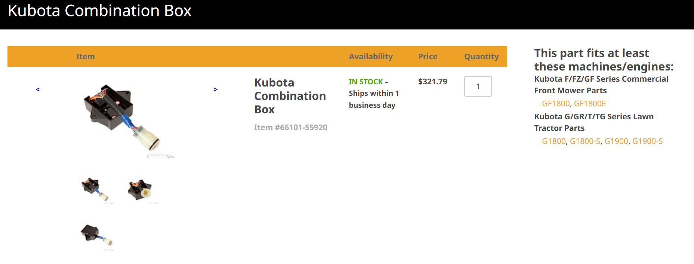Click the previous image arrow
The width and height of the screenshot is (694, 264).
click(38, 89)
